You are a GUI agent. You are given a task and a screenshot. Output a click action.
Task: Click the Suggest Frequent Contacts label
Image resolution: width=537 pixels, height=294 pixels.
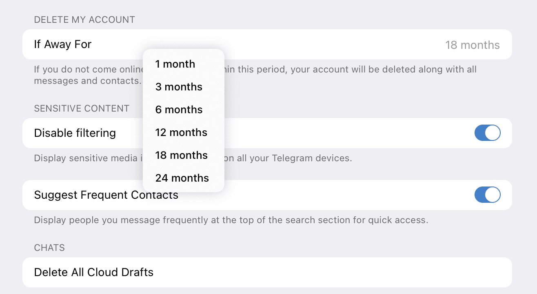click(106, 195)
